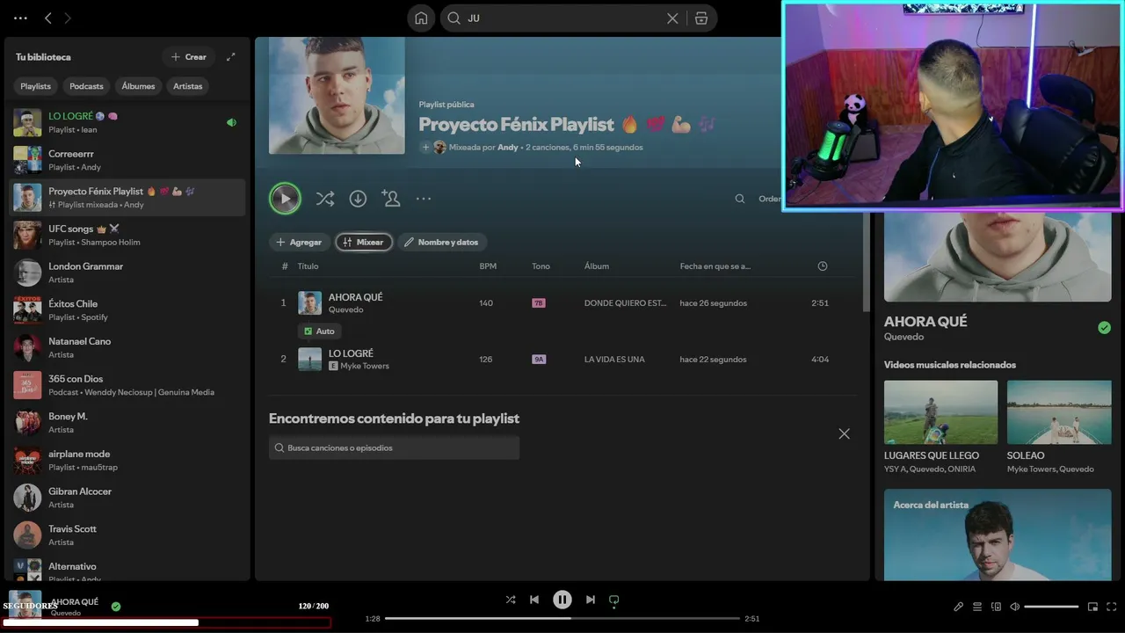Screen dimensions: 1125x633
Task: Click the Proyecto Fénix playlist cover image
Action: (337, 96)
